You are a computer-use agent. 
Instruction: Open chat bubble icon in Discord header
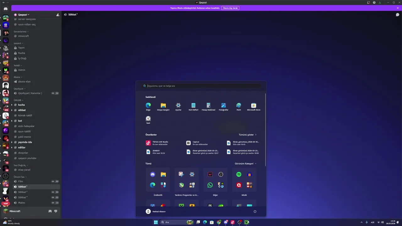point(397,15)
